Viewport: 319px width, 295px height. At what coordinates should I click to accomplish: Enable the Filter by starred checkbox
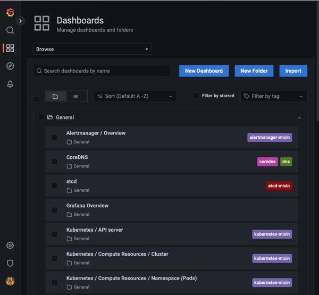click(196, 96)
